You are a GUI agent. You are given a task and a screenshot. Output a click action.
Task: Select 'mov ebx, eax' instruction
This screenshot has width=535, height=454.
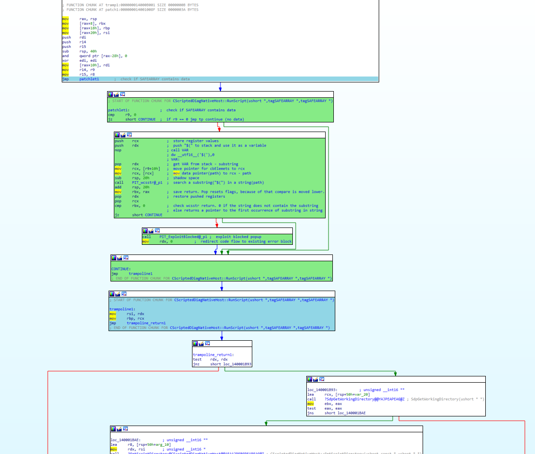click(x=325, y=404)
